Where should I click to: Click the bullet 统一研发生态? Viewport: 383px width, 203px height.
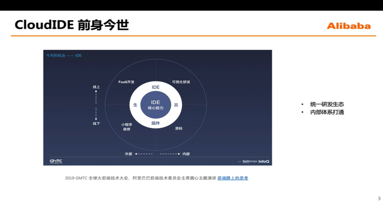coord(327,104)
